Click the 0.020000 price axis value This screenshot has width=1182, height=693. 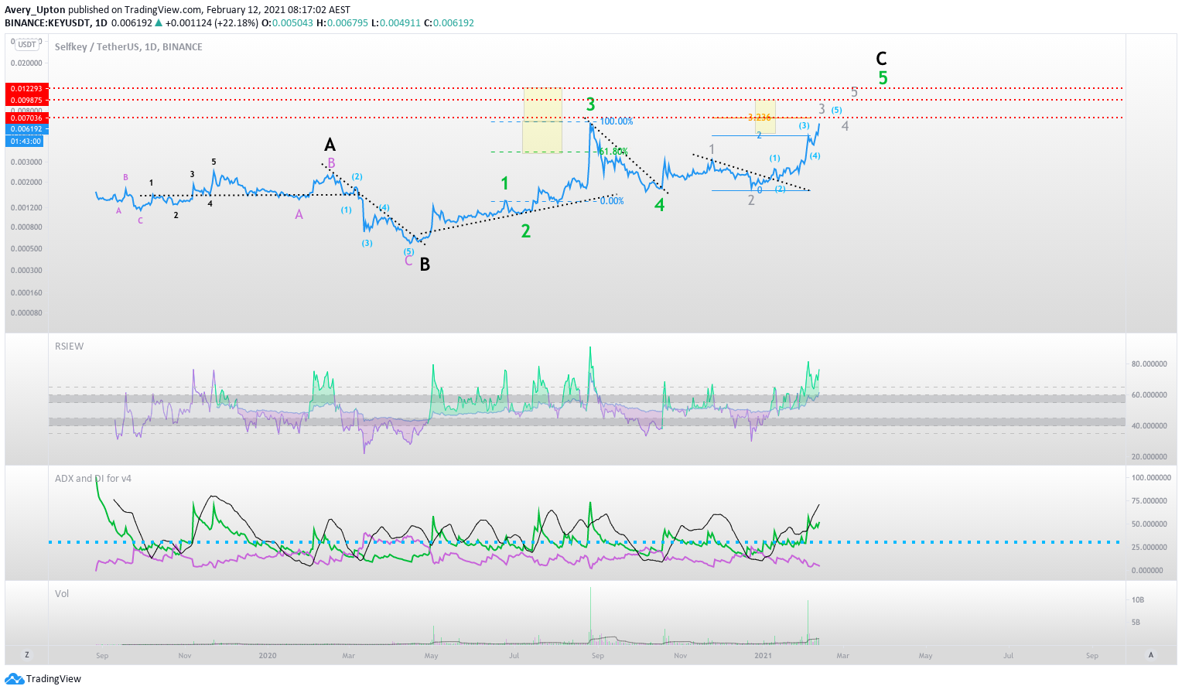[26, 63]
